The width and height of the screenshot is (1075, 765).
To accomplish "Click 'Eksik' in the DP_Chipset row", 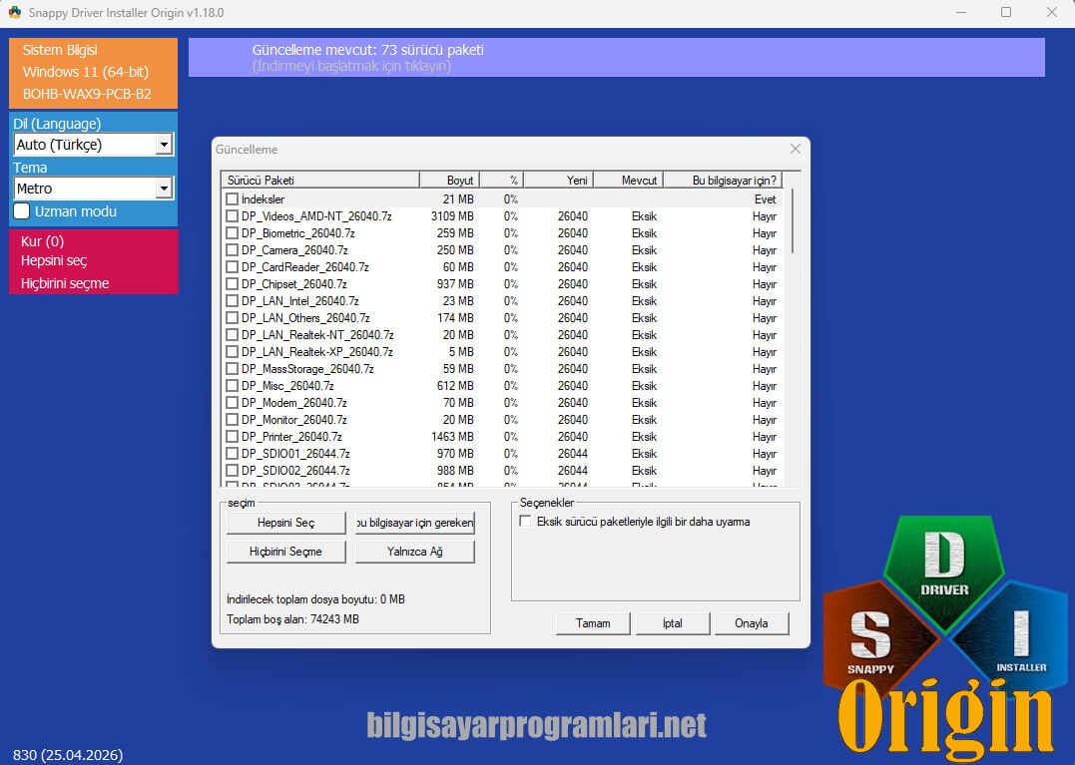I will pyautogui.click(x=645, y=284).
